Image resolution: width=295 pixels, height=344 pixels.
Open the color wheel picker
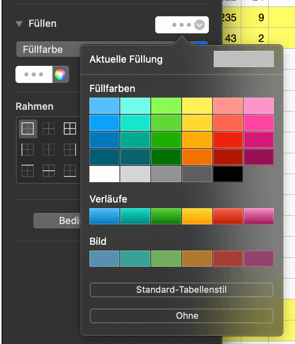pyautogui.click(x=60, y=74)
